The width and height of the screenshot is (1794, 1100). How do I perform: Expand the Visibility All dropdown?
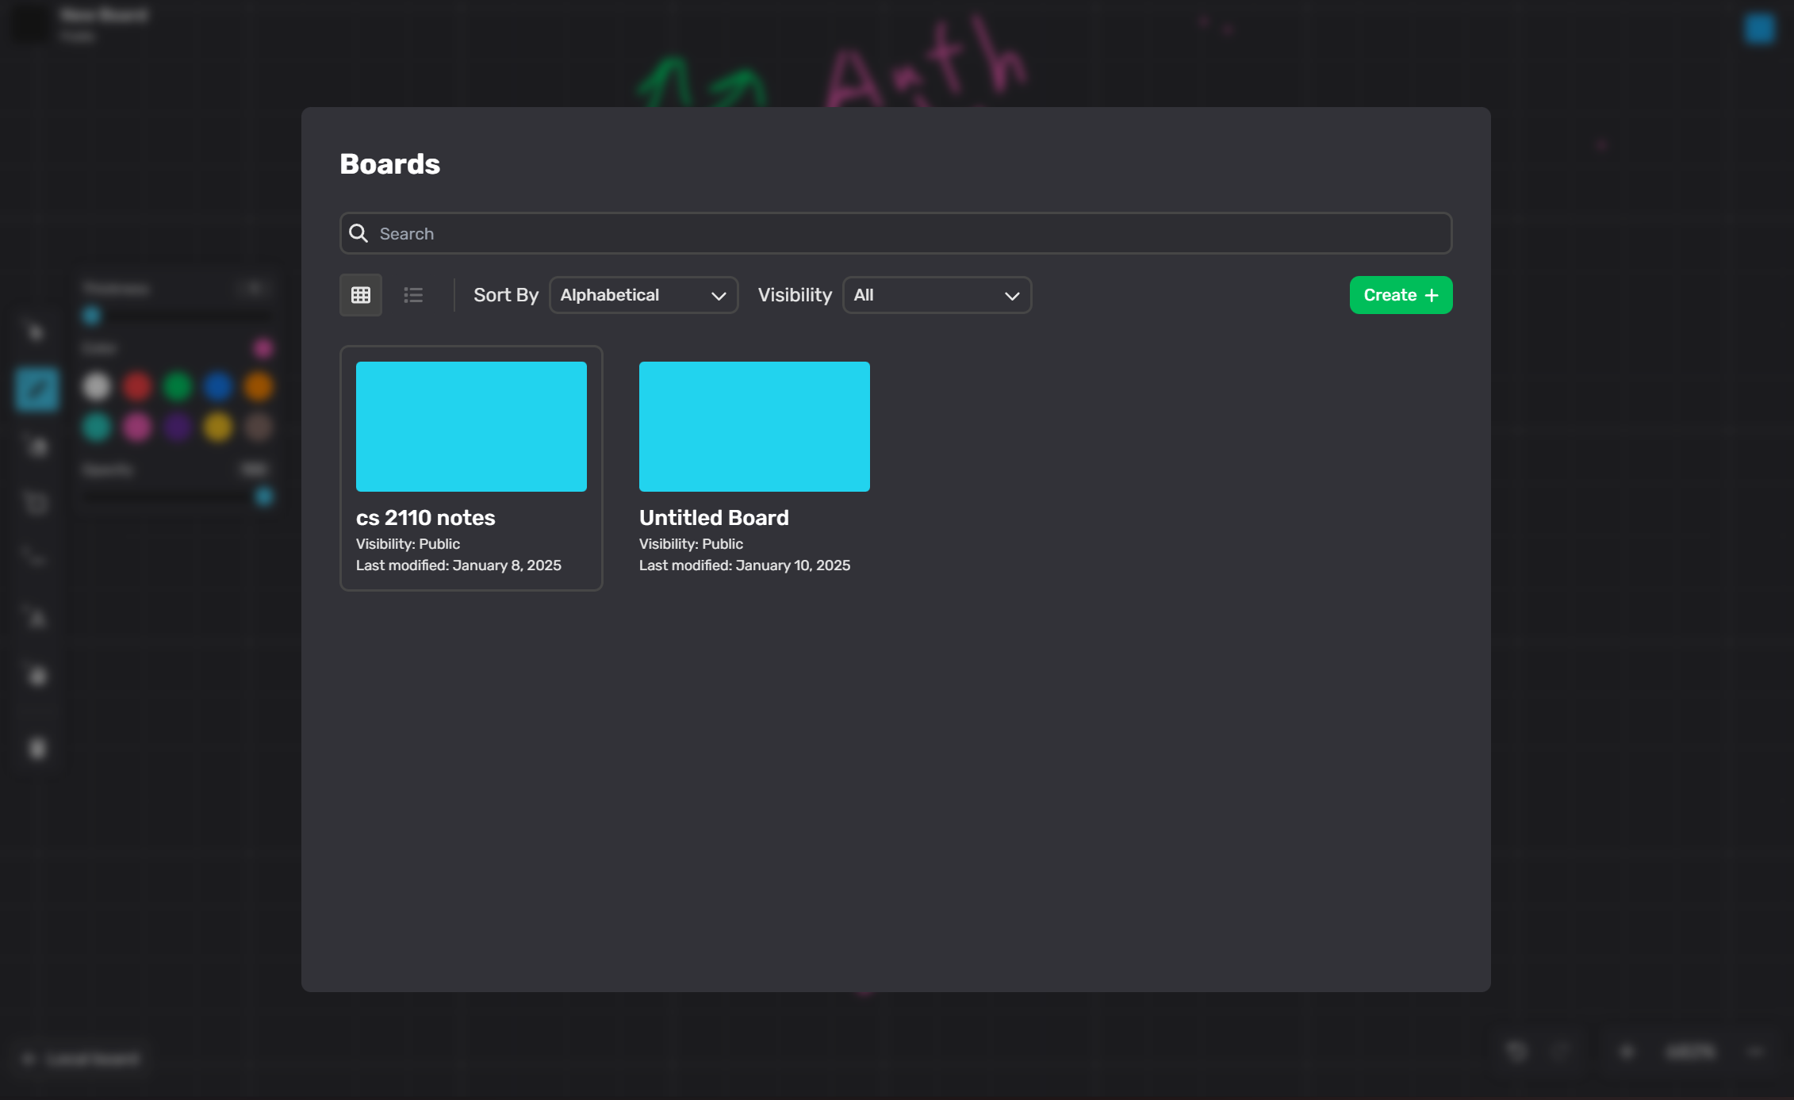pos(936,295)
